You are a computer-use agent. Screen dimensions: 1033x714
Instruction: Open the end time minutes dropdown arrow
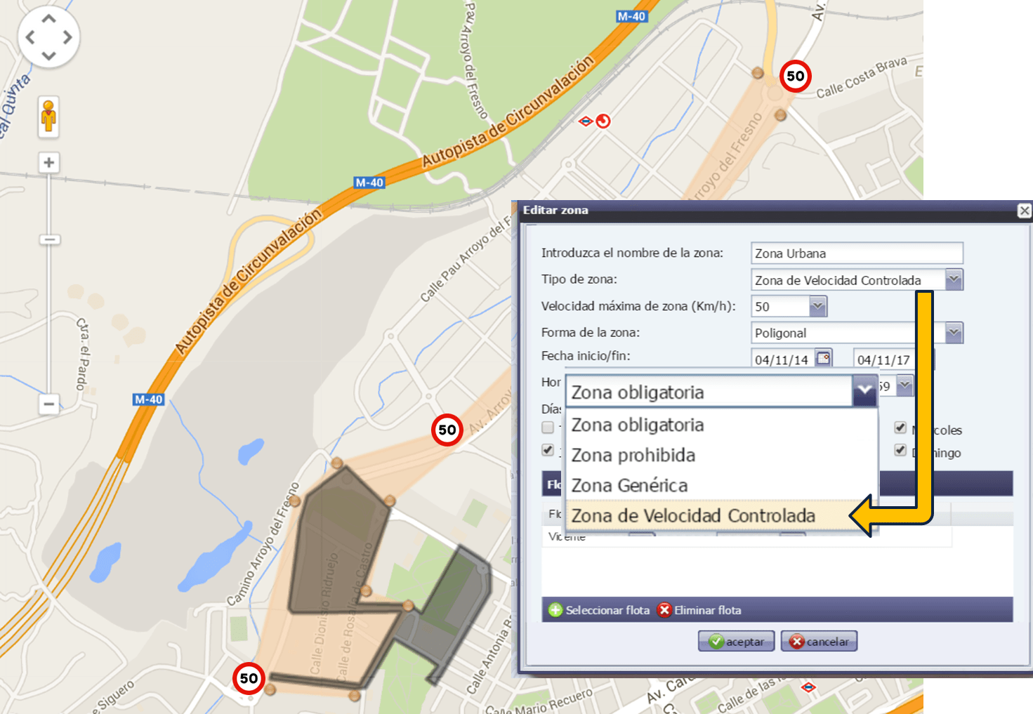(x=905, y=385)
